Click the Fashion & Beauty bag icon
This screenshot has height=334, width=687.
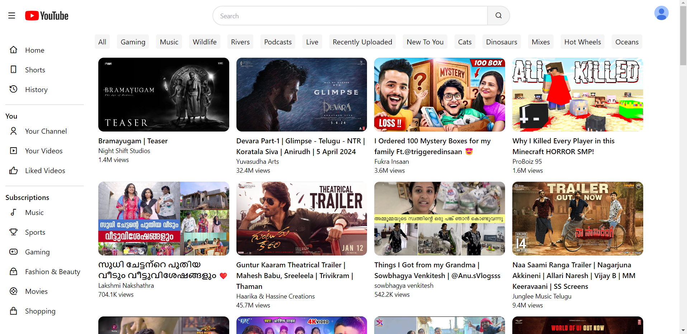pos(14,271)
